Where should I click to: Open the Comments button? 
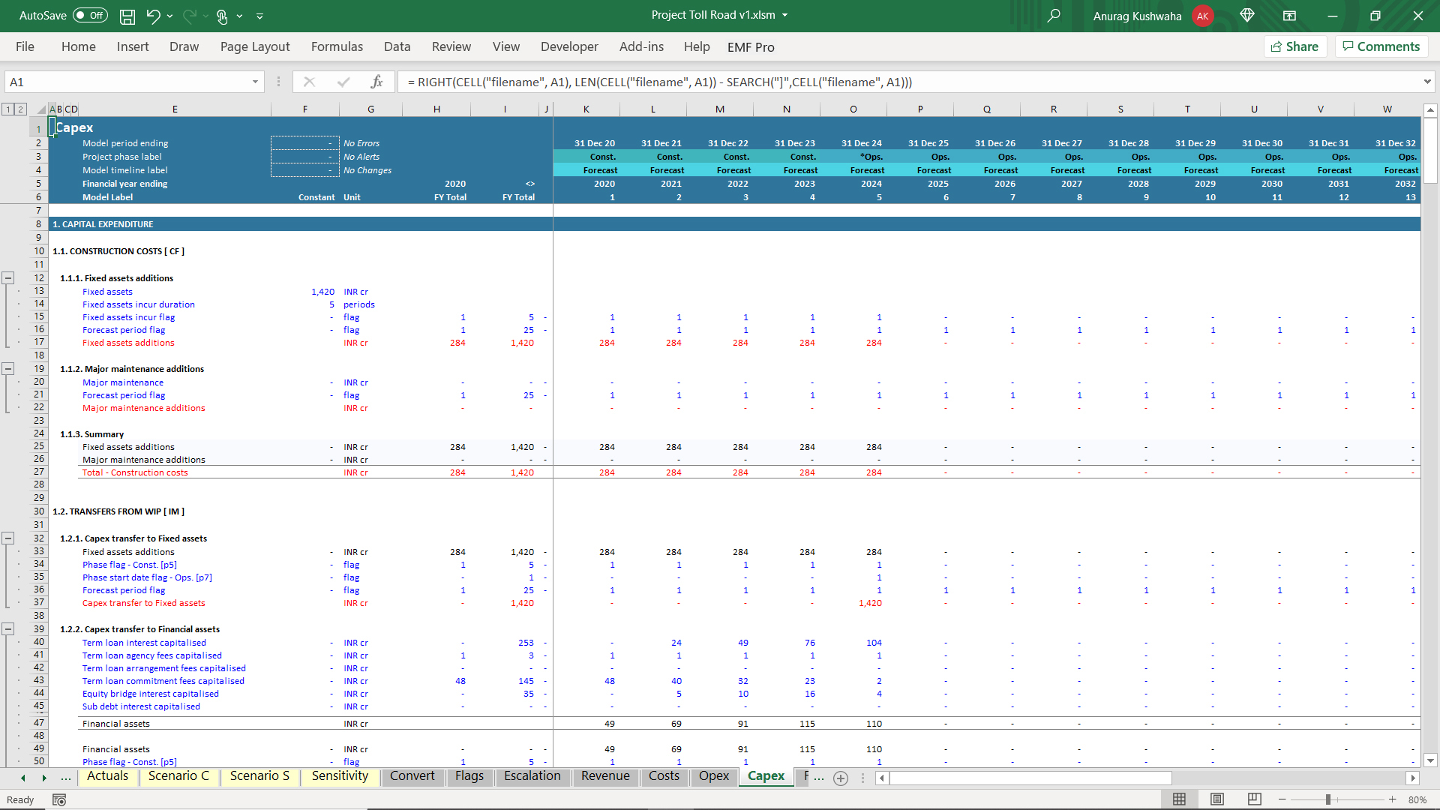1381,46
